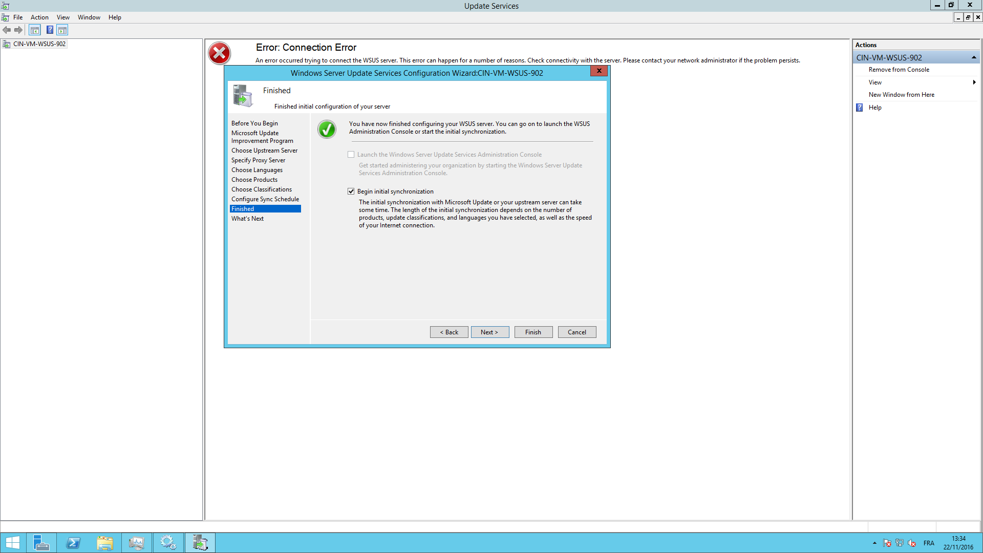Screen dimensions: 983x553
Task: Restore the inner MMC child window
Action: (x=968, y=17)
